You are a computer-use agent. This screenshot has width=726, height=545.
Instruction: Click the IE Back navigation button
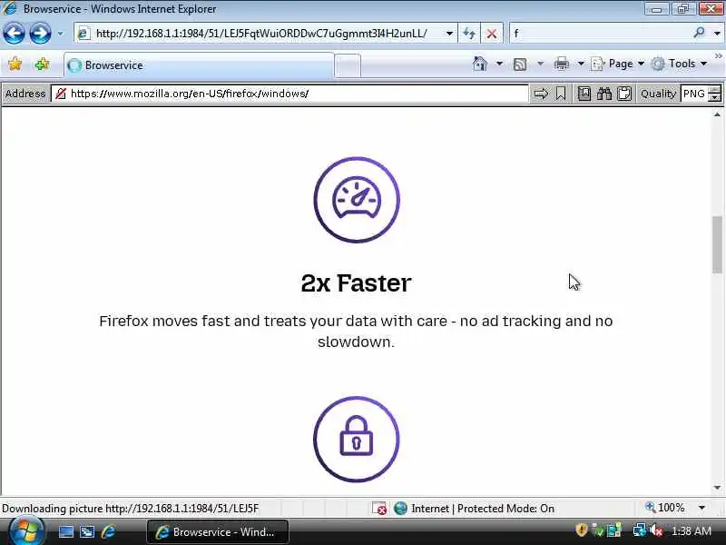pyautogui.click(x=14, y=34)
